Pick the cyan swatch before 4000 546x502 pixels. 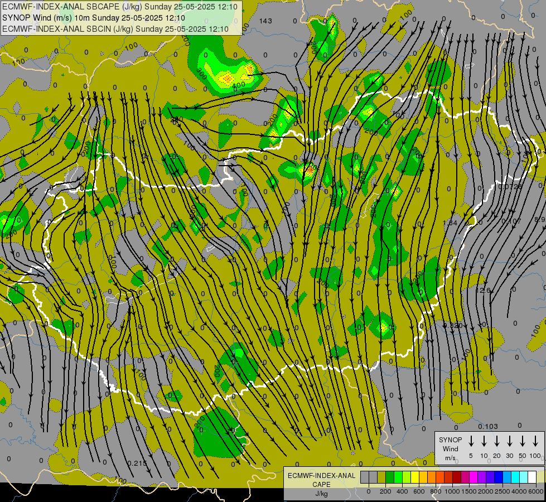click(x=516, y=477)
